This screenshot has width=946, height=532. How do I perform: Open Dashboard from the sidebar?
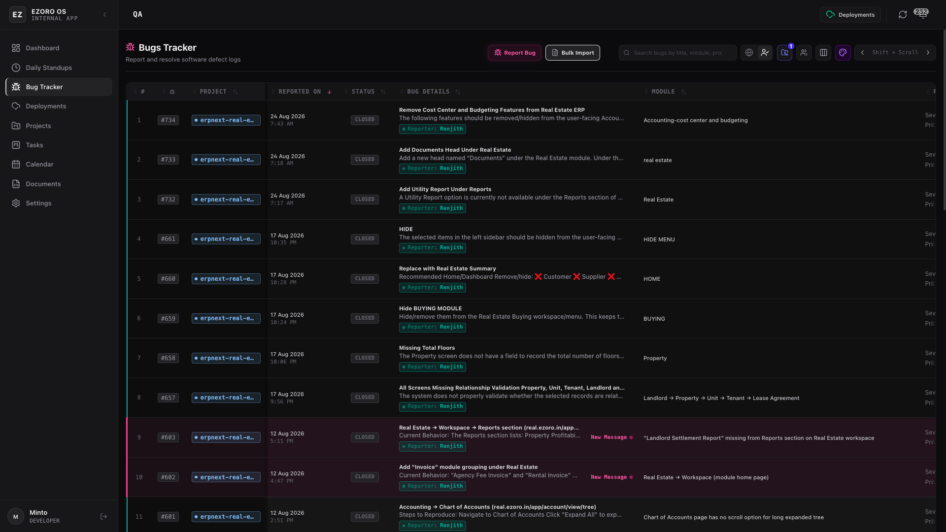click(59, 48)
